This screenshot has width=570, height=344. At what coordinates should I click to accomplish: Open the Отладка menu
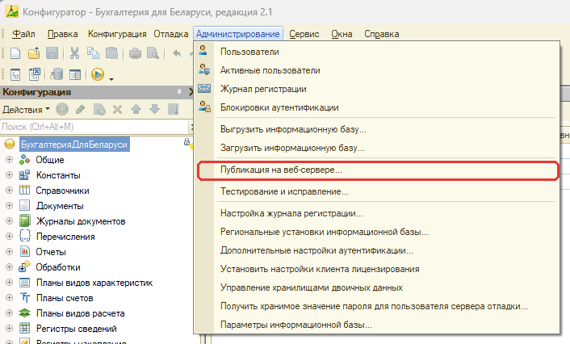tap(171, 34)
